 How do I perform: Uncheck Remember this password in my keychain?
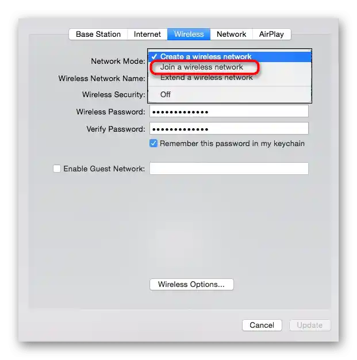click(153, 143)
